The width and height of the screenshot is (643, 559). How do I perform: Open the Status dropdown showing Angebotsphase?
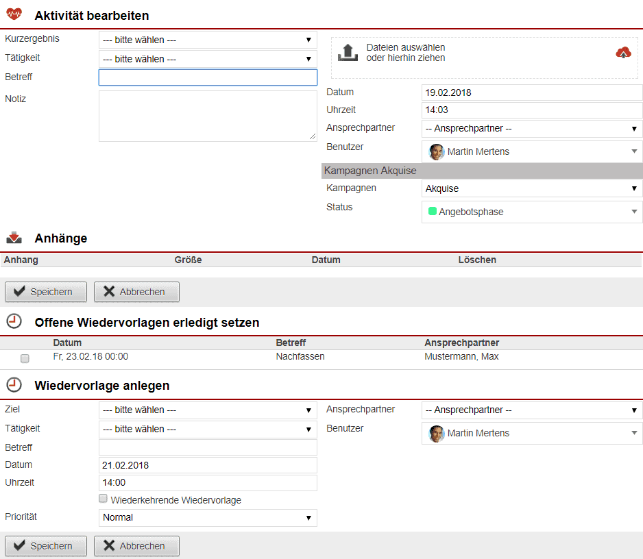point(531,212)
